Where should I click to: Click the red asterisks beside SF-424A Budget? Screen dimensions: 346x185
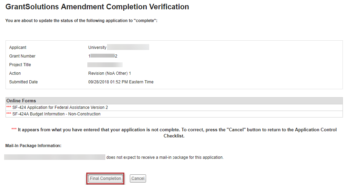(9, 114)
